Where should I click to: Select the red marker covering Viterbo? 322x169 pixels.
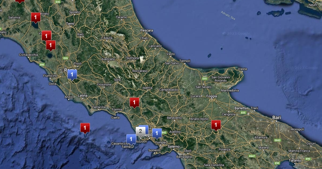coord(46,35)
